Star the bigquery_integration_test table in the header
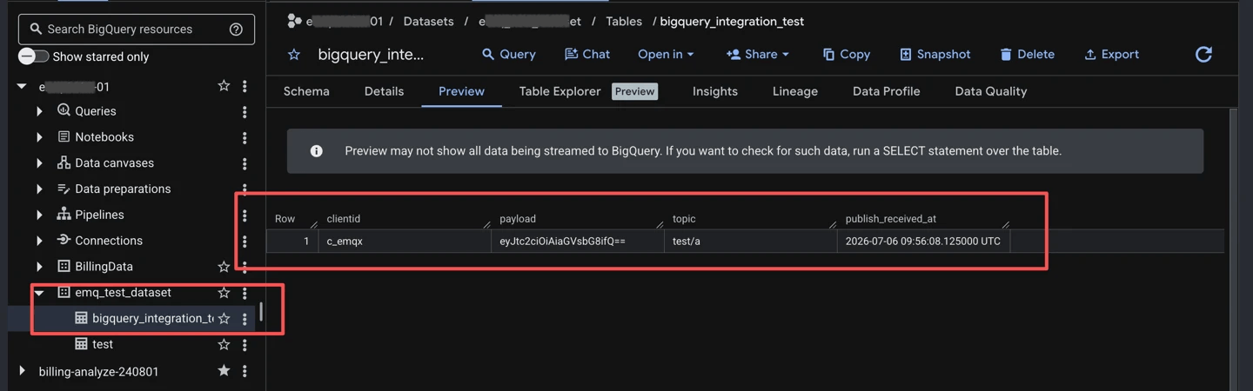 point(294,55)
